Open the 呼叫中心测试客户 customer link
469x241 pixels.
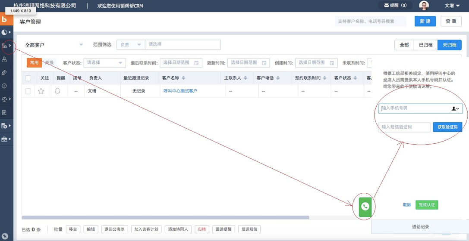coord(180,91)
